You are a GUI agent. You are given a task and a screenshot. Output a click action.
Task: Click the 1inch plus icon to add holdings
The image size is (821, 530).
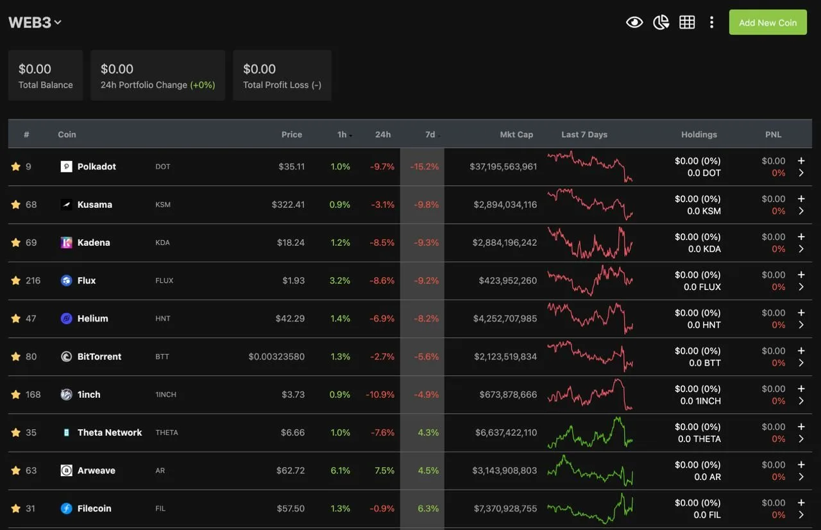point(801,388)
